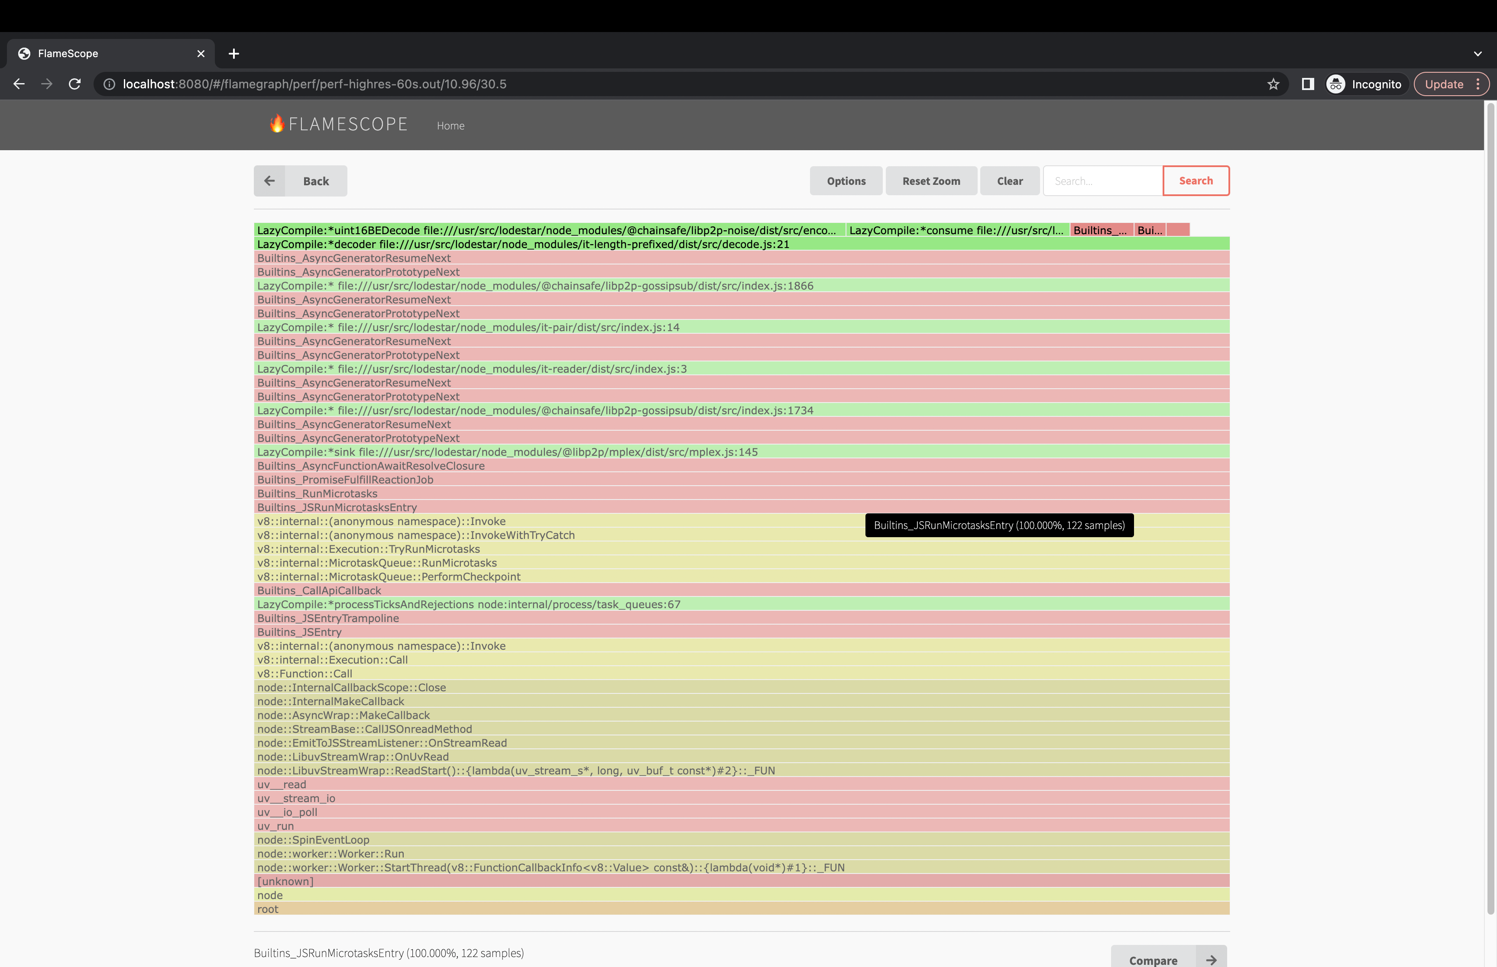Viewport: 1497px width, 967px height.
Task: Click the red Search button
Action: click(x=1195, y=181)
